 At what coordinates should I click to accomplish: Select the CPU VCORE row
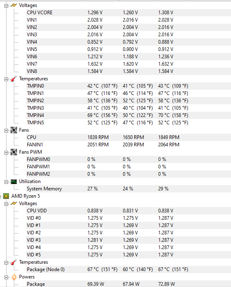coord(129,13)
